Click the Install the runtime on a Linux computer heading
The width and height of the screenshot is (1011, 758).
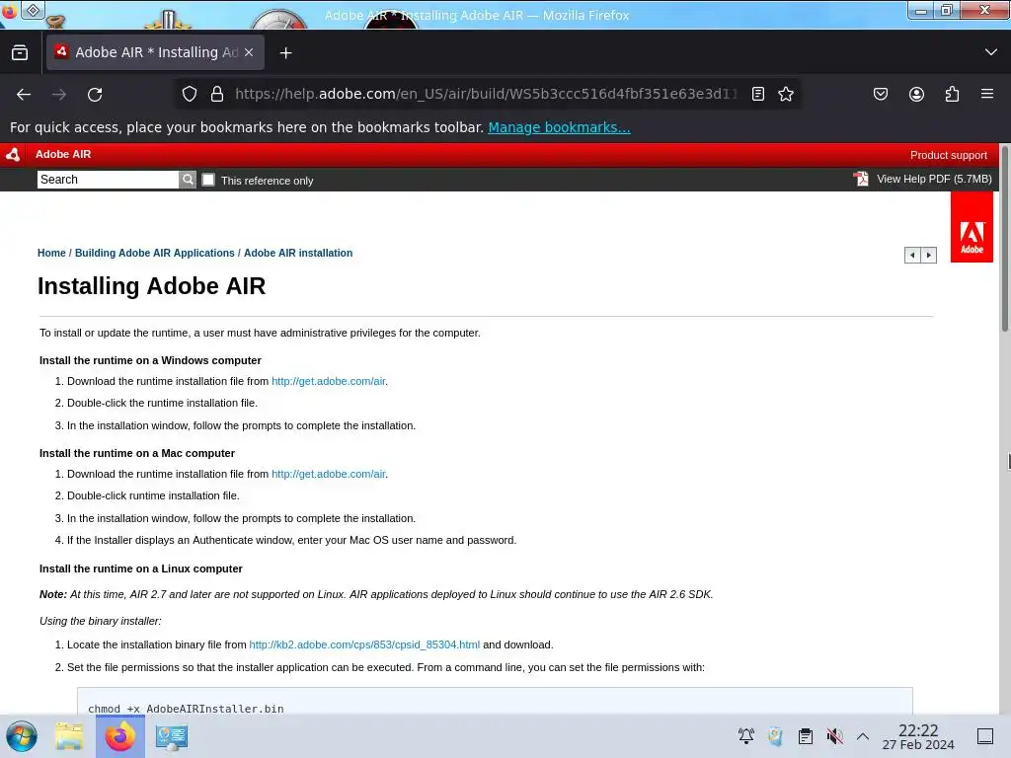point(140,569)
